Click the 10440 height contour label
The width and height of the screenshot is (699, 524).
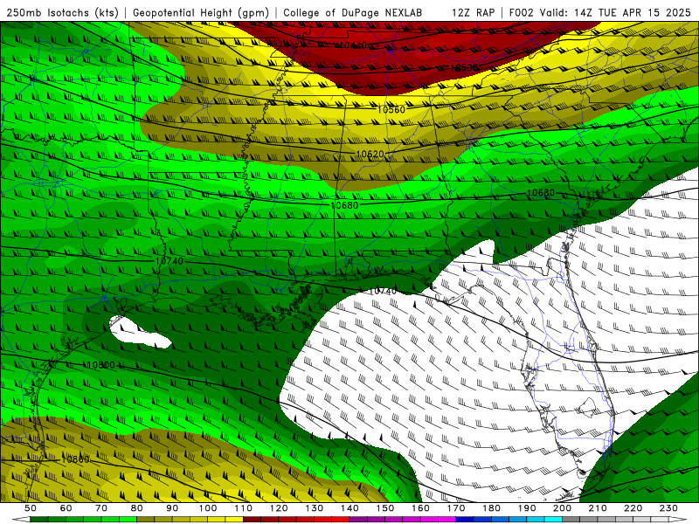click(352, 45)
